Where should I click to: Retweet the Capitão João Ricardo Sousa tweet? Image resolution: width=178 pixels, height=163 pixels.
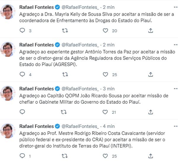[64, 112]
